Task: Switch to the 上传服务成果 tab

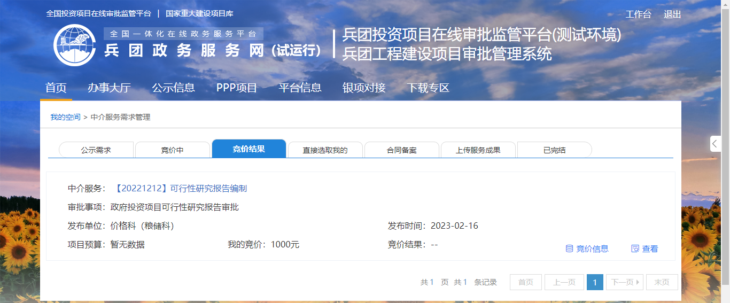Action: click(x=478, y=150)
